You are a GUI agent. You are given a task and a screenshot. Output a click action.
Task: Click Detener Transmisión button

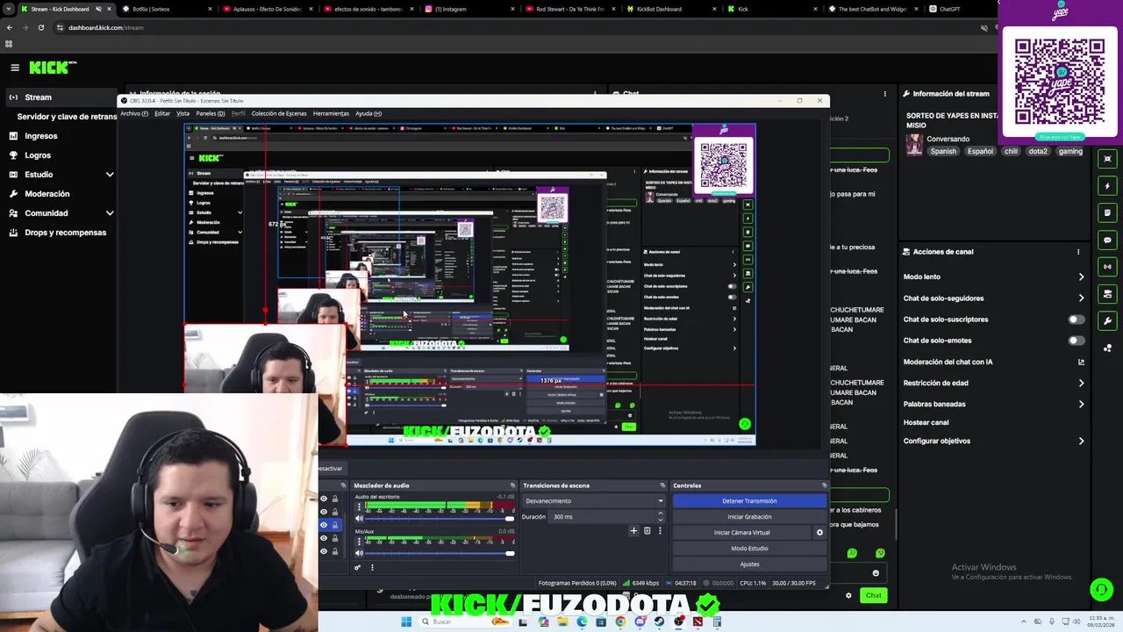point(749,501)
